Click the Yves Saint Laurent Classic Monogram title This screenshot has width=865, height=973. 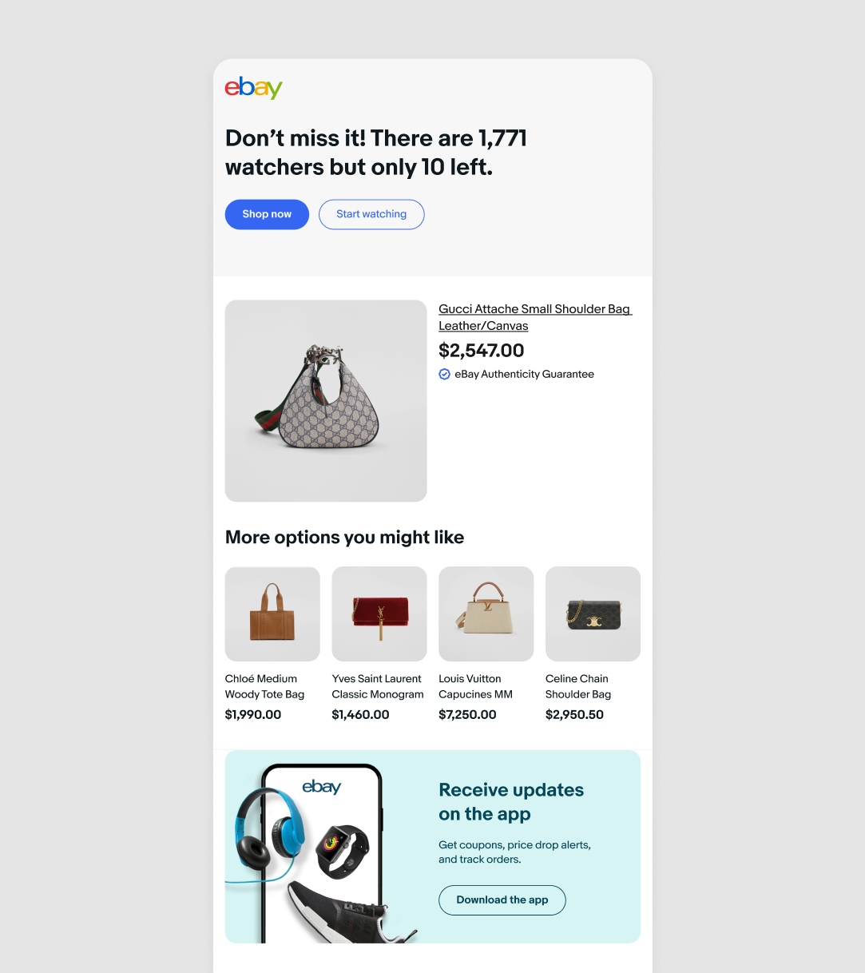point(378,686)
